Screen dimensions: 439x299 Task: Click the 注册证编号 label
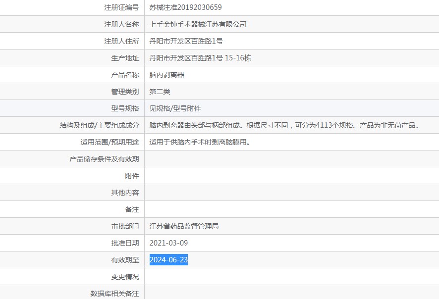click(x=121, y=7)
